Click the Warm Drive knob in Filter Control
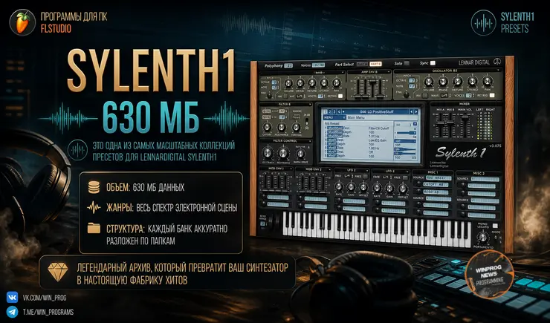 coord(300,154)
